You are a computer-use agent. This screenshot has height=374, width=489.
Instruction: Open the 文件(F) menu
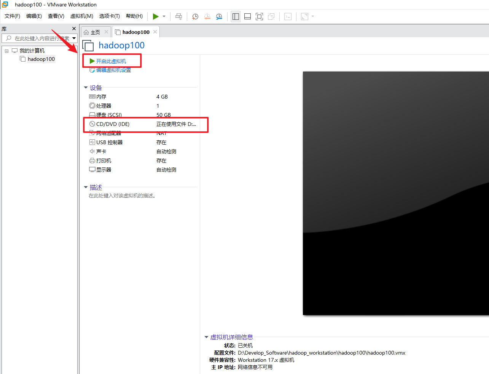(12, 16)
